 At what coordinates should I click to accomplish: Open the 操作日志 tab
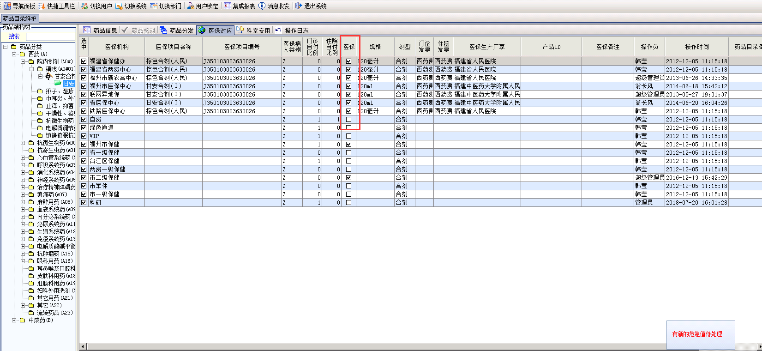click(x=292, y=30)
